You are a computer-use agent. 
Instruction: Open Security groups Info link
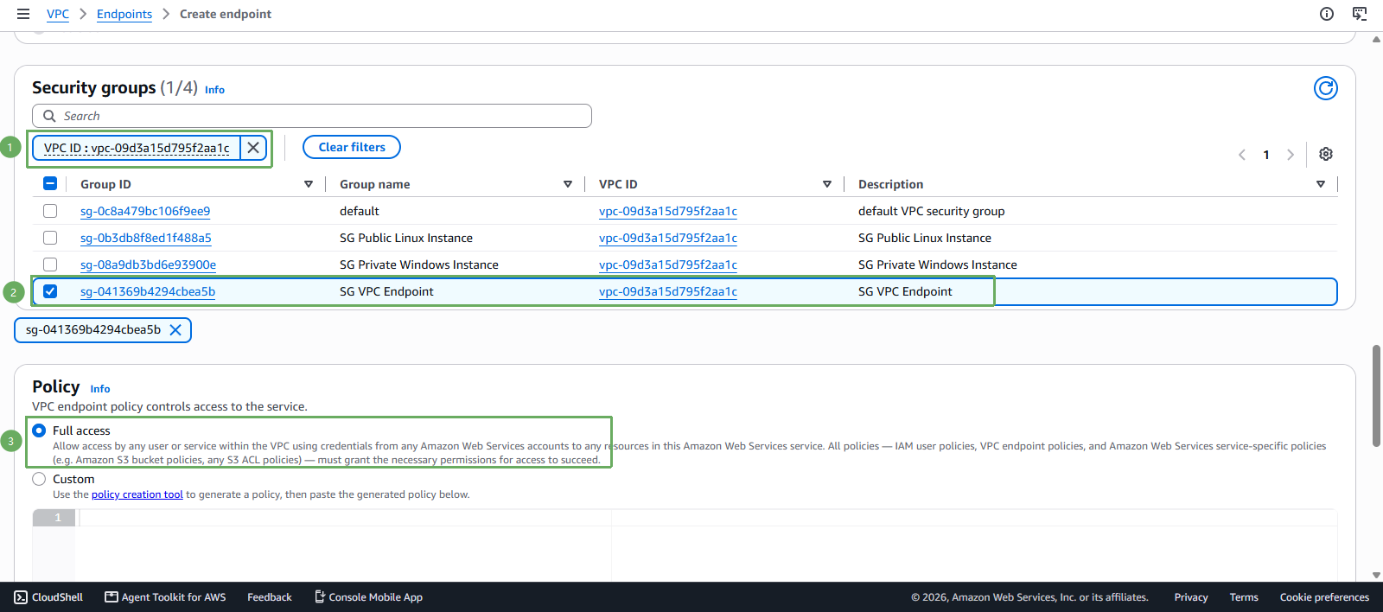coord(214,90)
